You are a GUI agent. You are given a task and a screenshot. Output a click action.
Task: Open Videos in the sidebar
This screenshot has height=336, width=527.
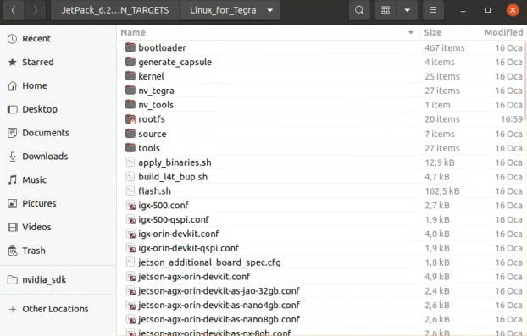[58, 227]
